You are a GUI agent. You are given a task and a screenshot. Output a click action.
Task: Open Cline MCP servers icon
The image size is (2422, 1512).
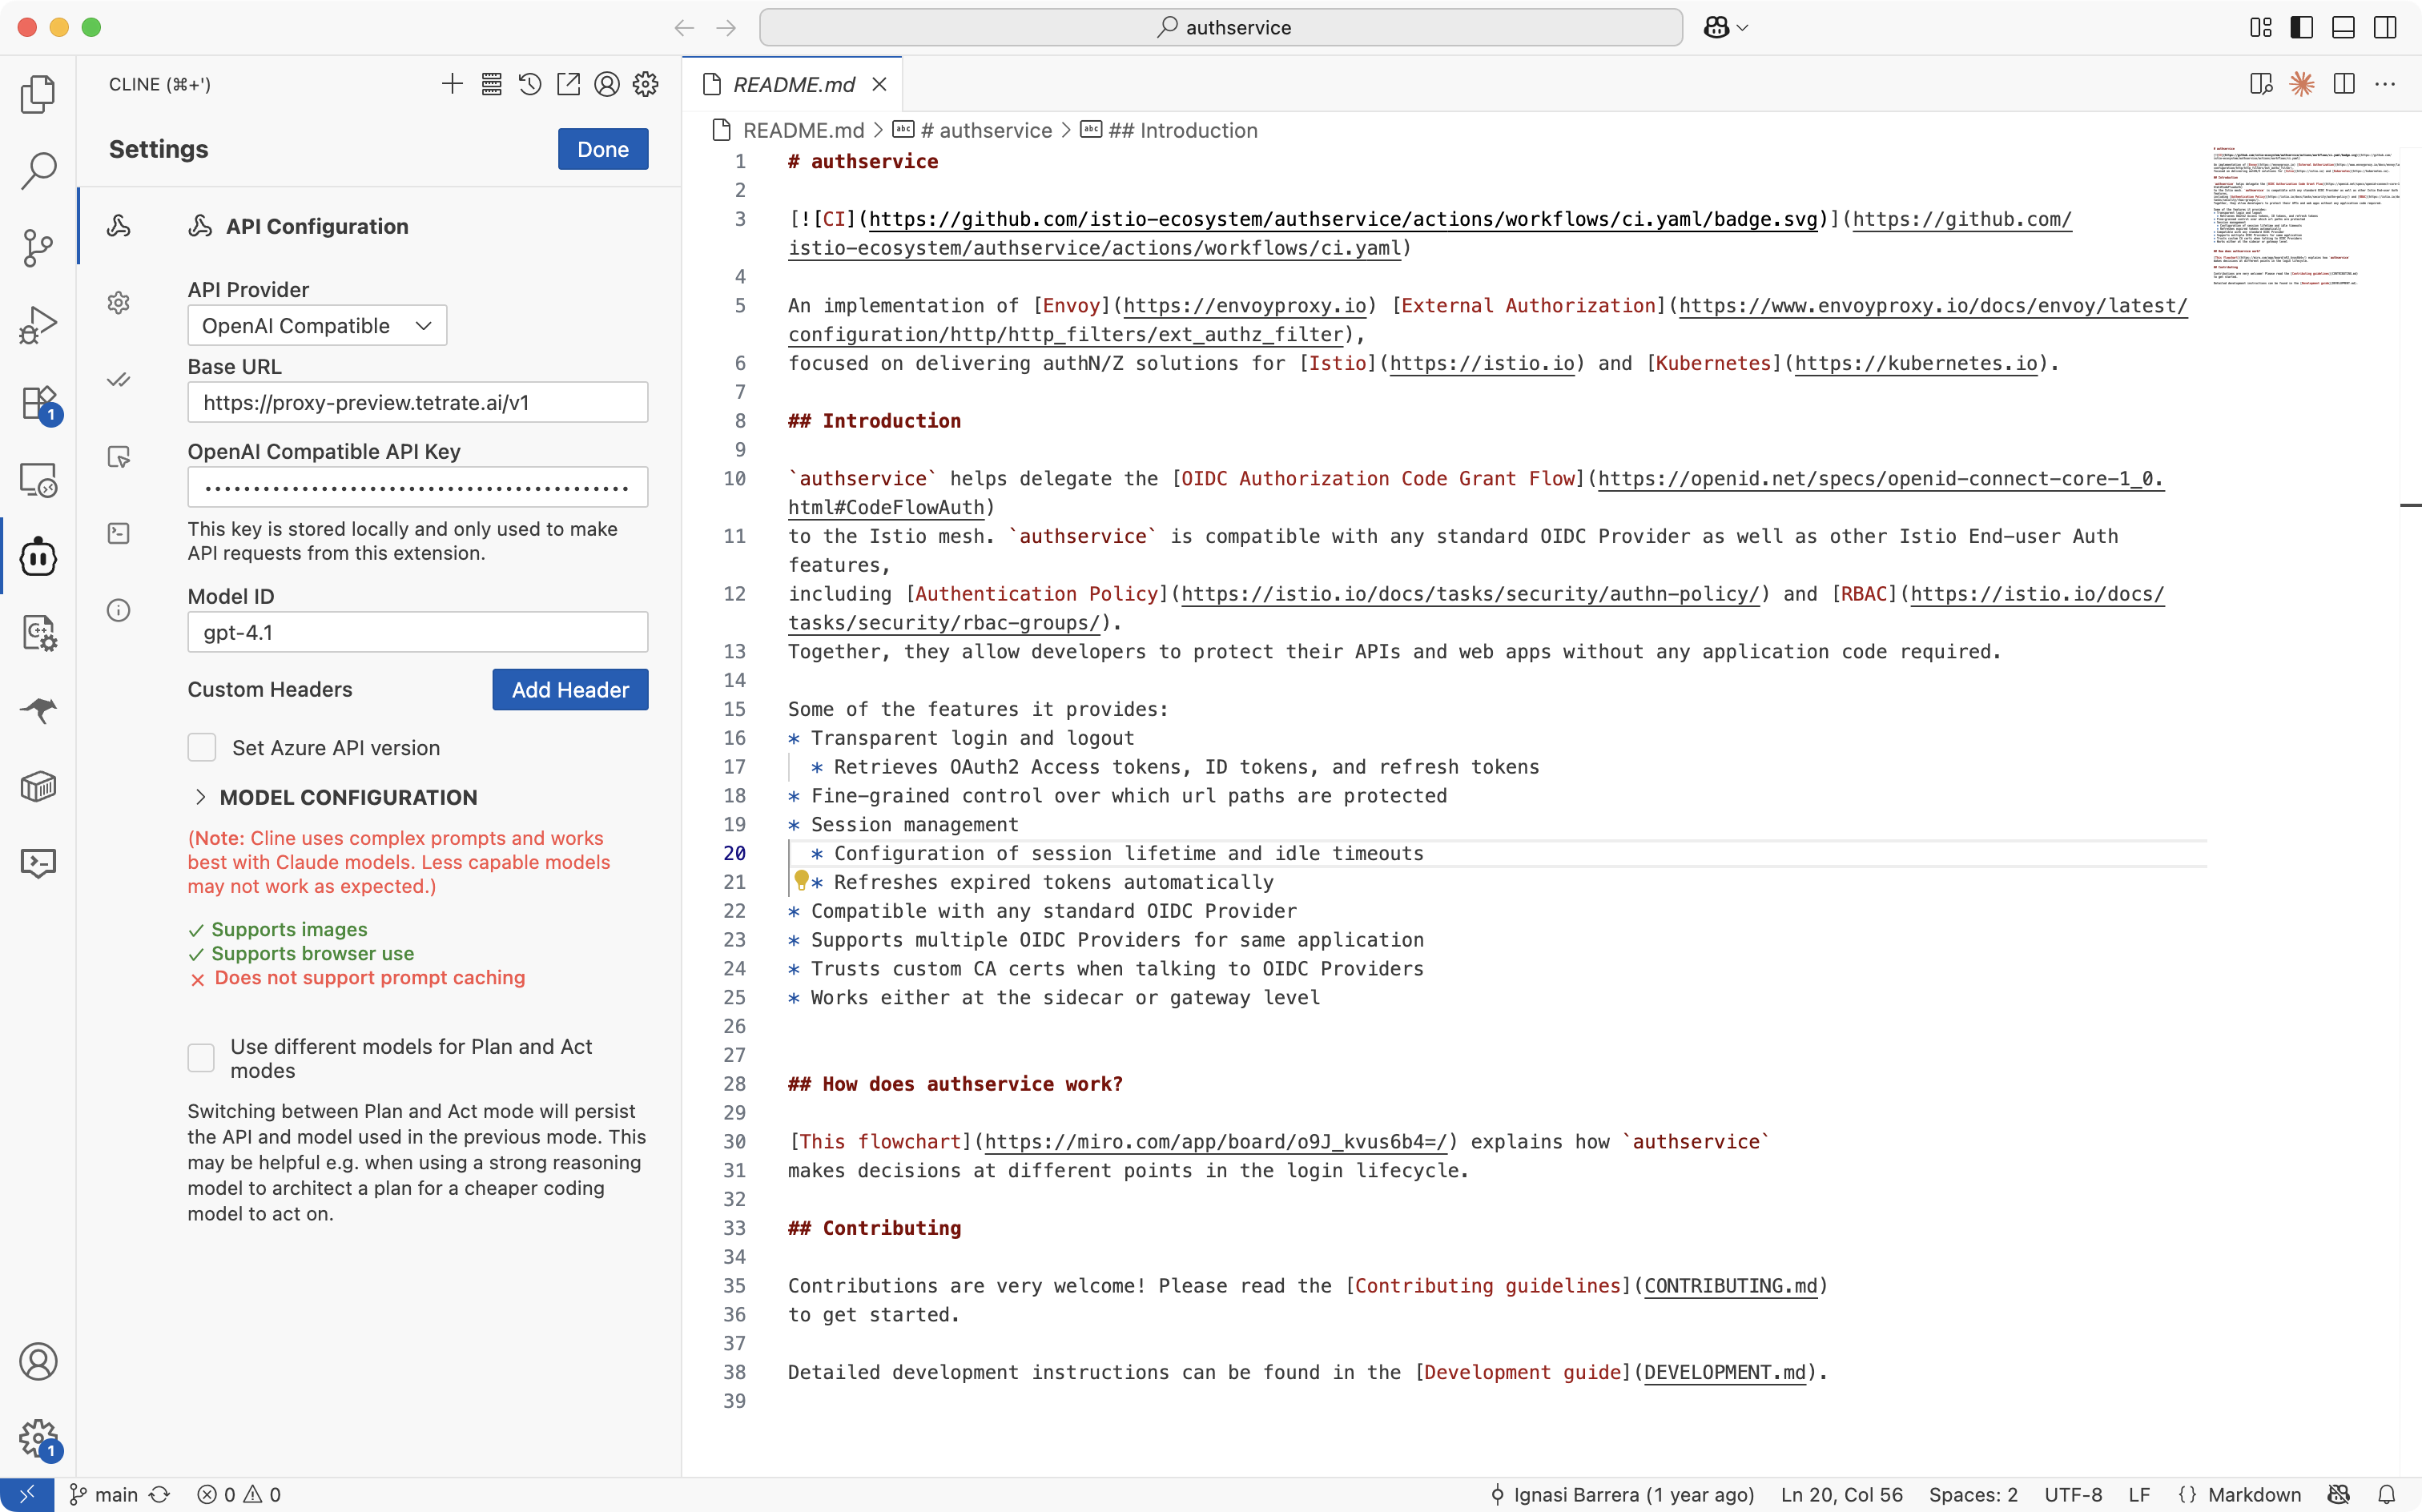pos(491,84)
